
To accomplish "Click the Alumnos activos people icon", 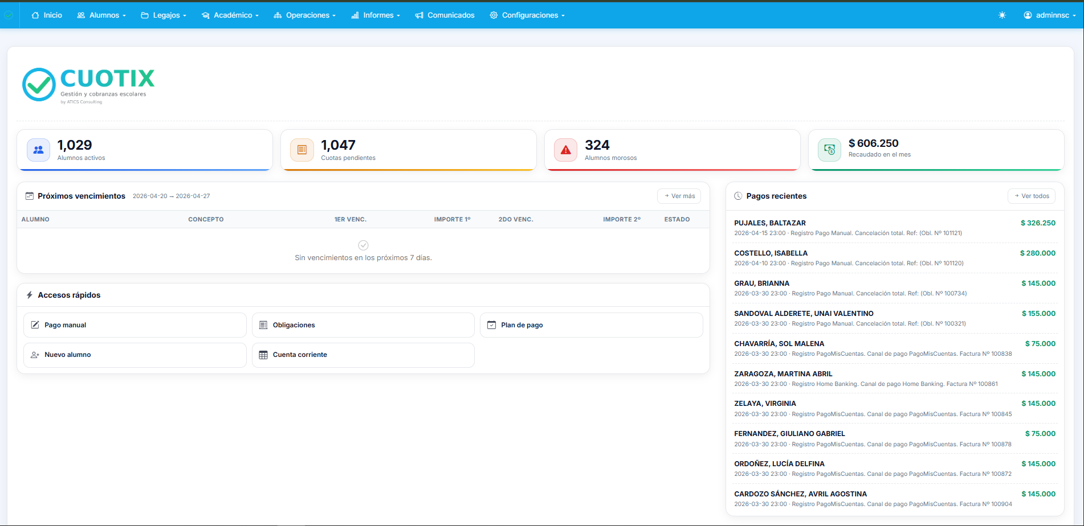I will tap(38, 150).
